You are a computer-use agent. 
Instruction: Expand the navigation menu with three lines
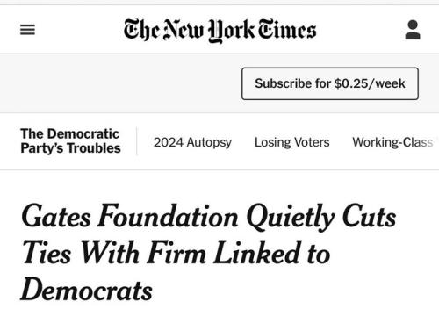point(27,30)
